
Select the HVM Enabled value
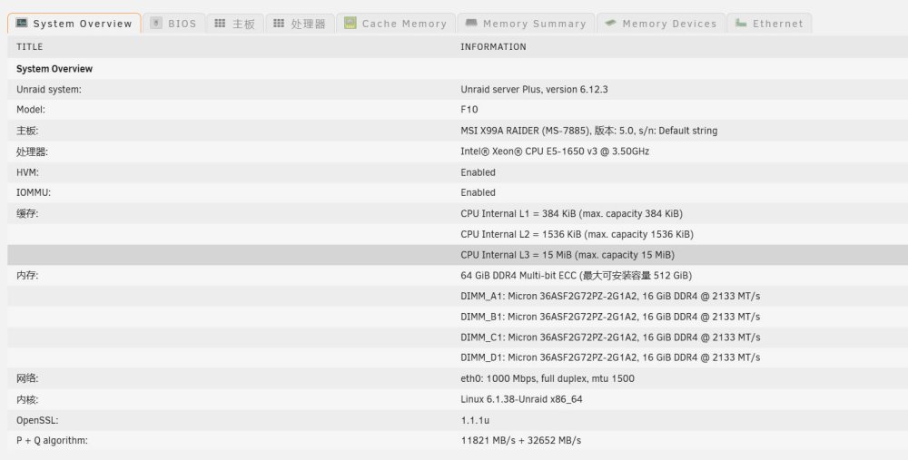[x=478, y=172]
